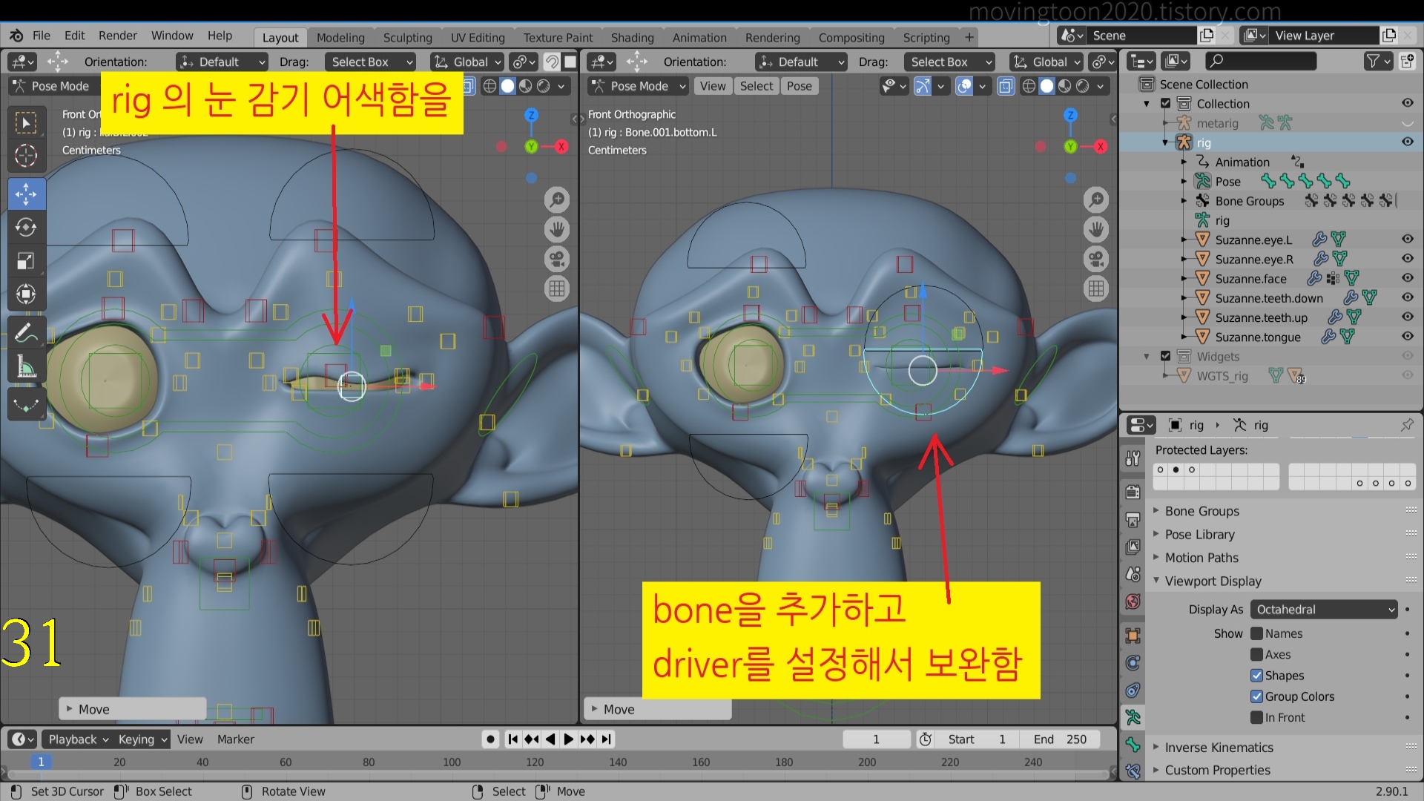The image size is (1424, 801).
Task: Open Bone Constraints properties tab
Action: tap(1133, 771)
